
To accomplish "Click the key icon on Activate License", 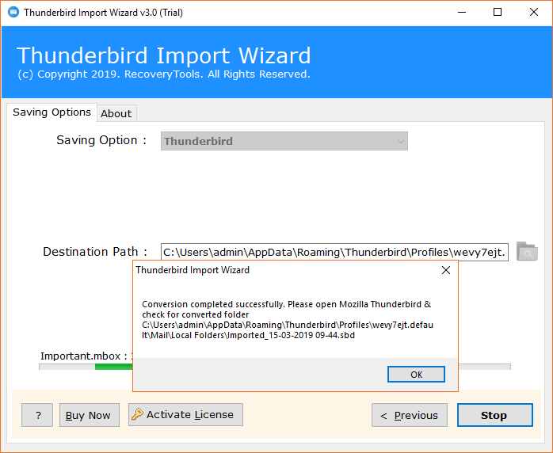I will (137, 414).
